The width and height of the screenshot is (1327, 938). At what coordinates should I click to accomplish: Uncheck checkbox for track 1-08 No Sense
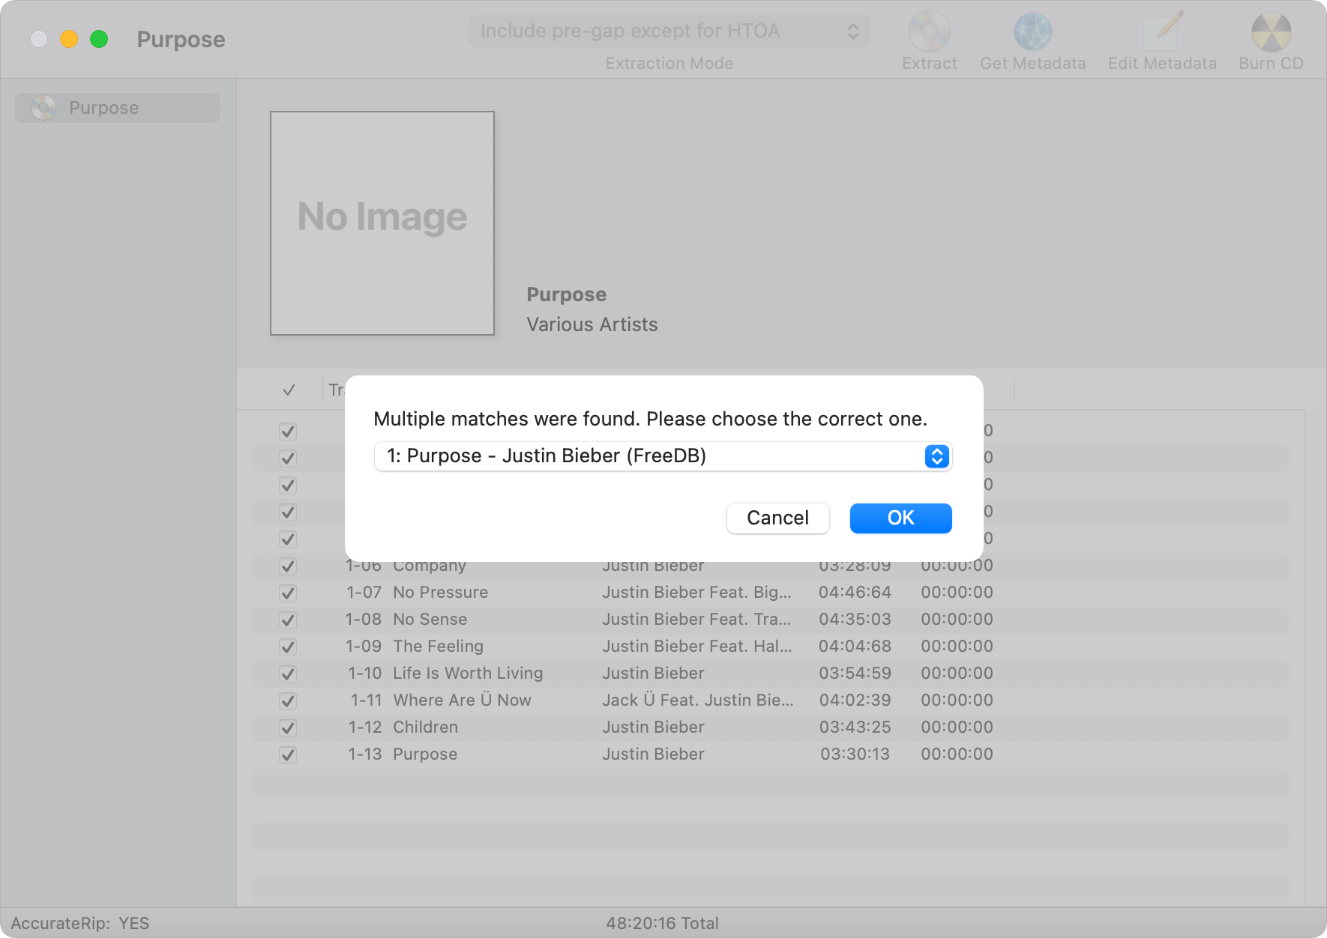coord(288,620)
